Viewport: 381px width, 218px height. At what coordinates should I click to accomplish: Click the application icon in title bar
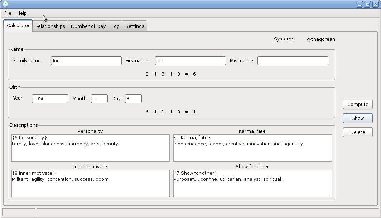point(5,4)
